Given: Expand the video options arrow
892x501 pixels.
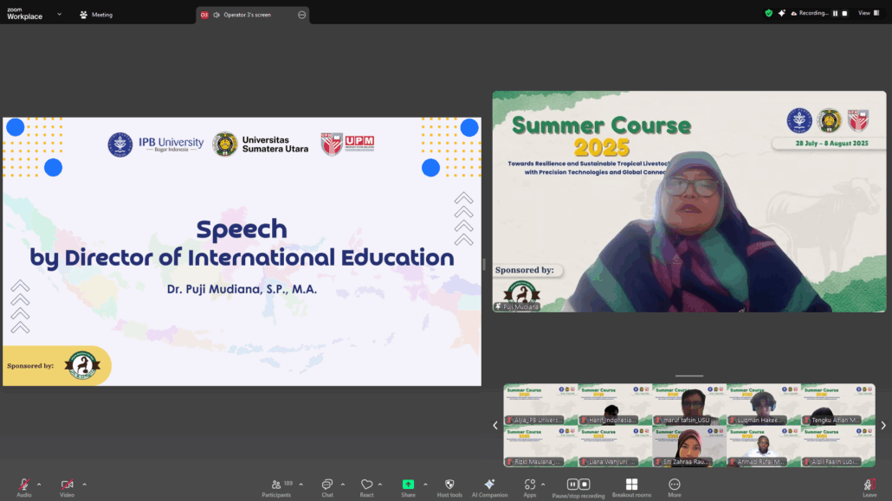Looking at the screenshot, I should 84,484.
